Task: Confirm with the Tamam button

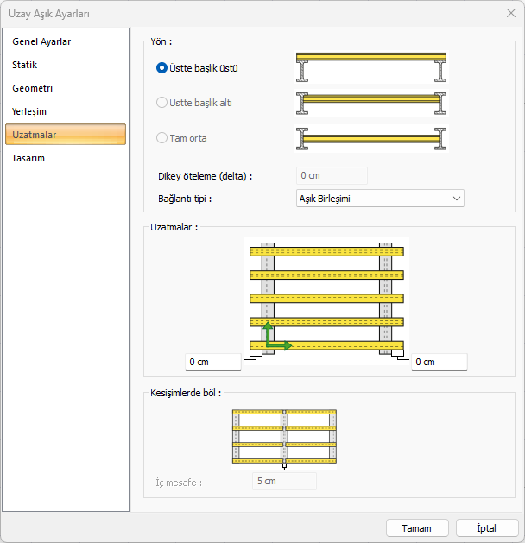Action: click(x=416, y=527)
